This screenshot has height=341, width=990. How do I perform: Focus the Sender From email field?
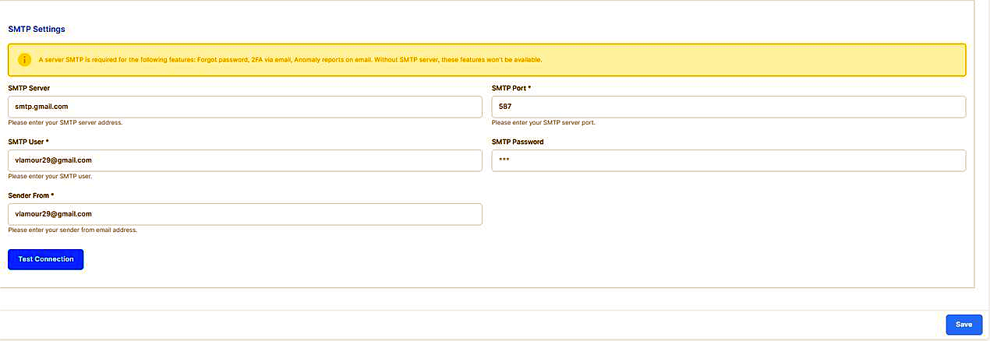(x=245, y=214)
